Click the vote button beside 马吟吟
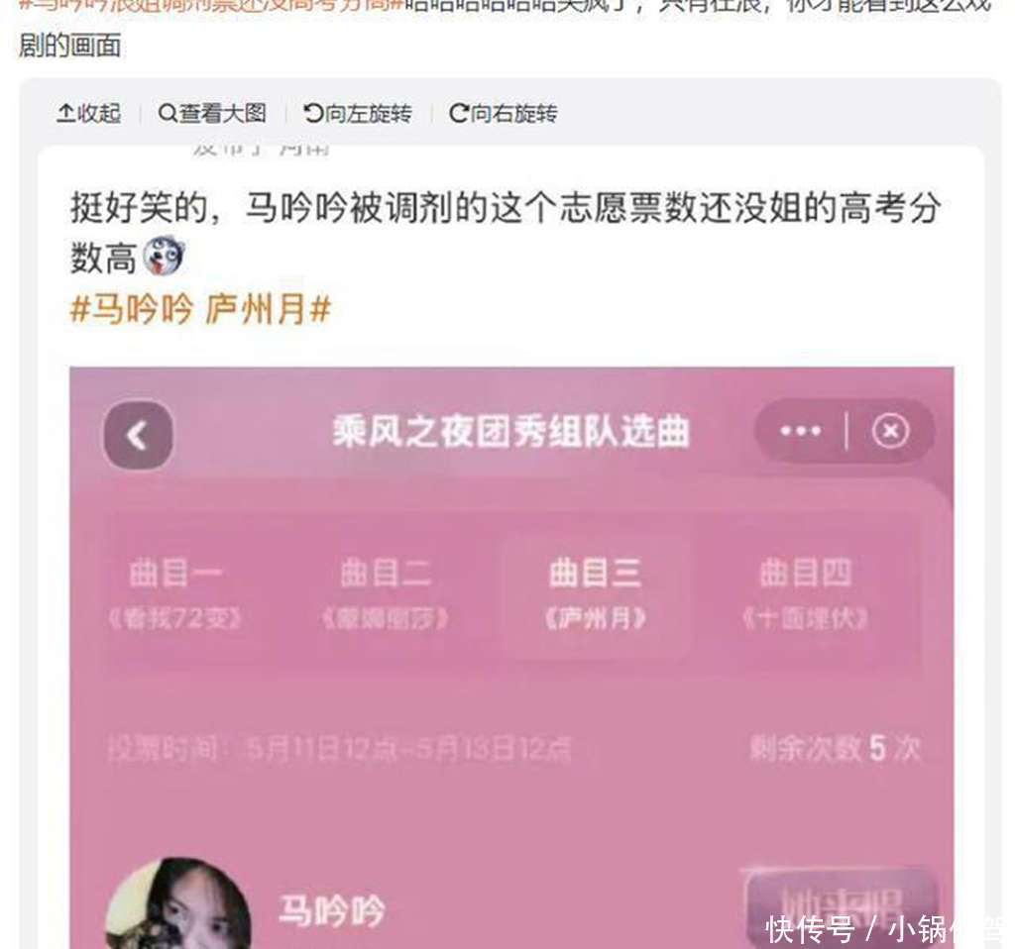This screenshot has width=1015, height=949. 843,907
